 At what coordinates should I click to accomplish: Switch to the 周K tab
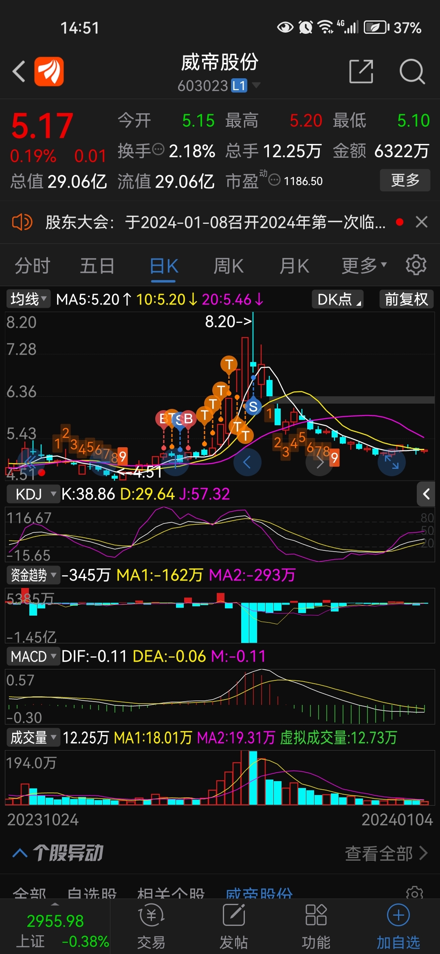click(x=229, y=266)
